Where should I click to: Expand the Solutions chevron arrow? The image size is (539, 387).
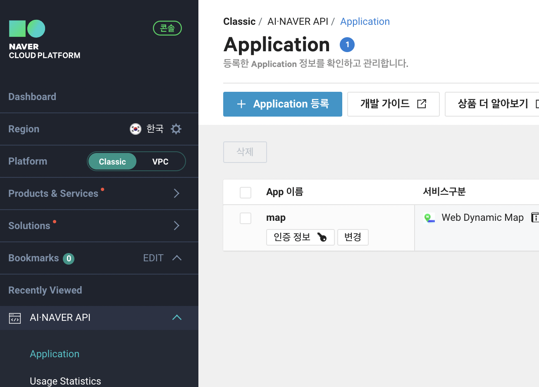(x=176, y=226)
